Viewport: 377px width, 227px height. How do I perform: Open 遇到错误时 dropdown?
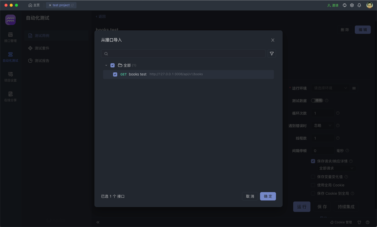coord(323,126)
